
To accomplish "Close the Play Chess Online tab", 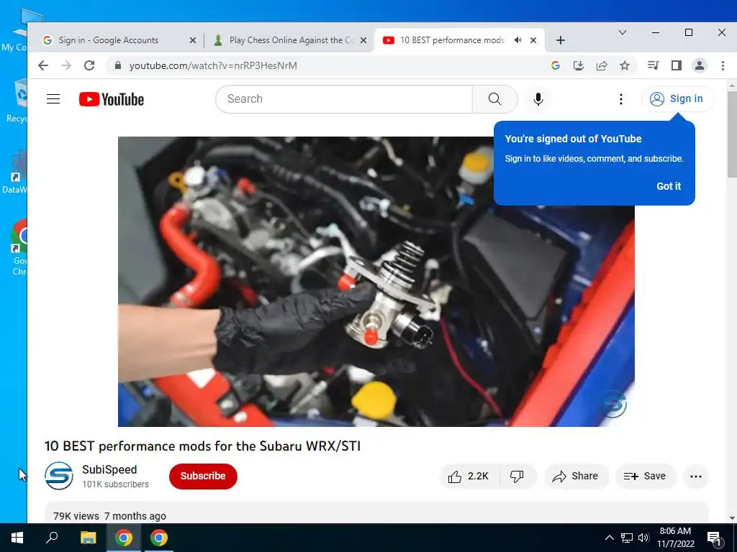I will pos(363,40).
